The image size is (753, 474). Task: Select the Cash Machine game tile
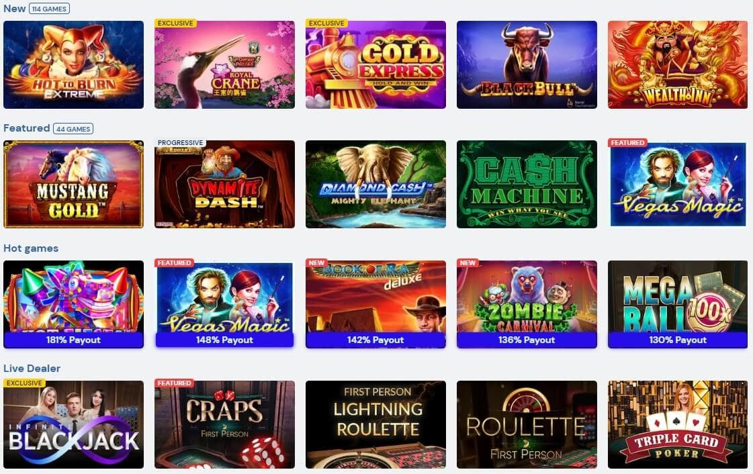click(x=527, y=184)
